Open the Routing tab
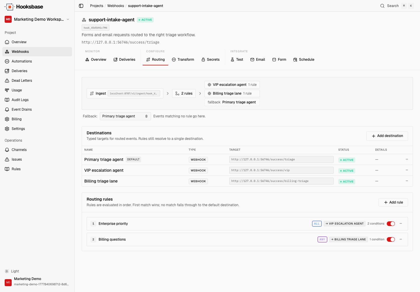 coord(155,60)
